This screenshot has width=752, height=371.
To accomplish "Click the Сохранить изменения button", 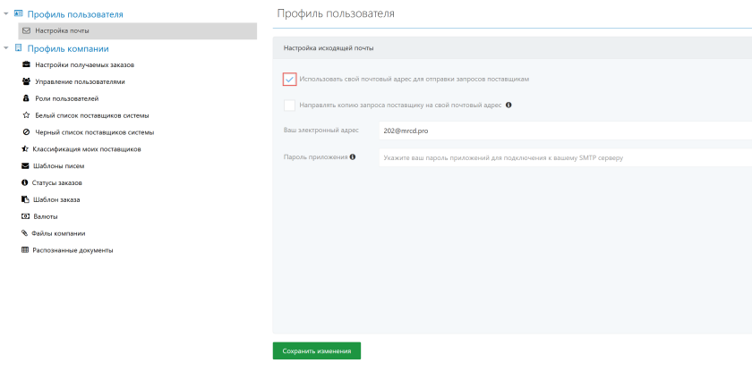I will pyautogui.click(x=317, y=351).
